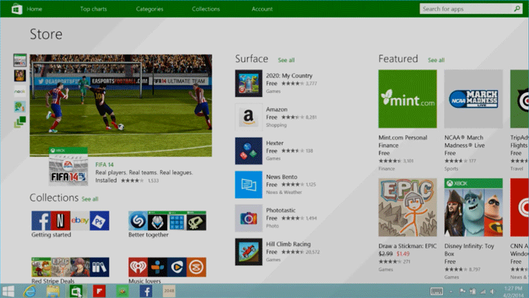Open Internet Explorer from the taskbar
Screen dimensions: 529x298
point(30,291)
